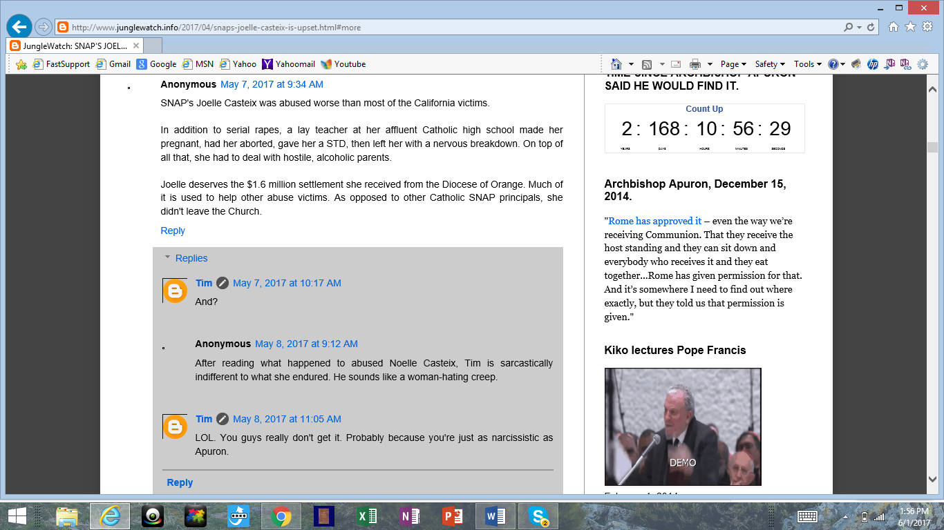Open Excel from the taskbar
Screen dimensions: 944x530
(366, 516)
